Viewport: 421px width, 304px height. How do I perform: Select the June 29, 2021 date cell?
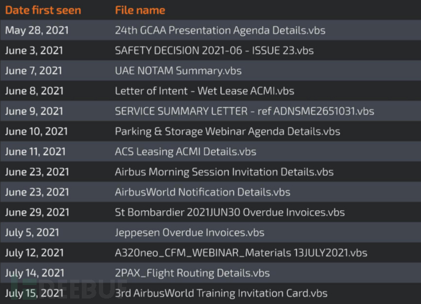[x=37, y=213]
